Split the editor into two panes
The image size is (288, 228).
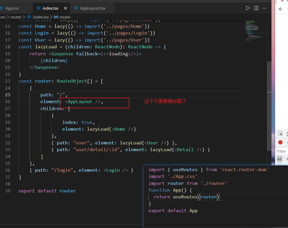[x=256, y=8]
